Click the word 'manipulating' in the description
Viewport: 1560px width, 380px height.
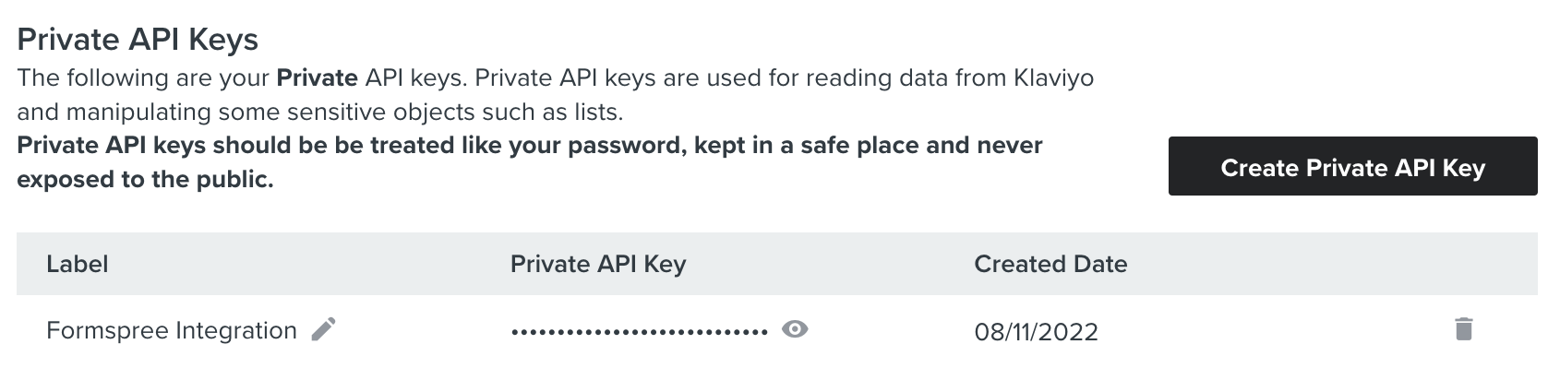[138, 112]
